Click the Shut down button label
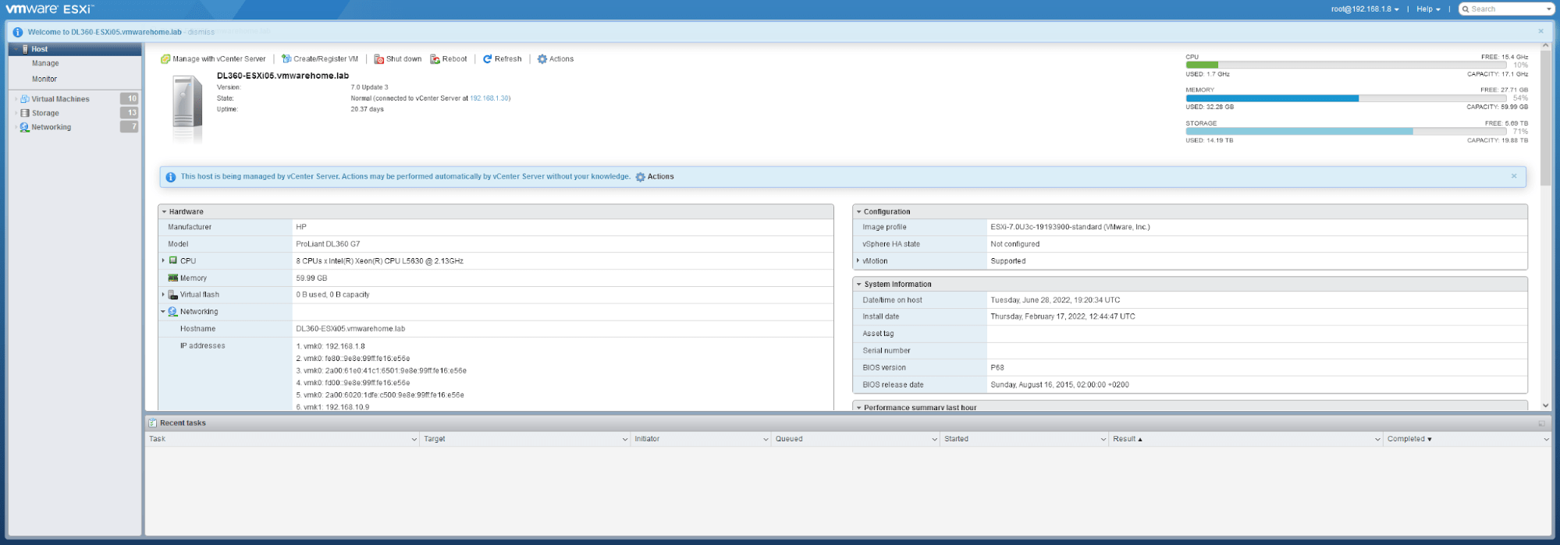 click(403, 59)
